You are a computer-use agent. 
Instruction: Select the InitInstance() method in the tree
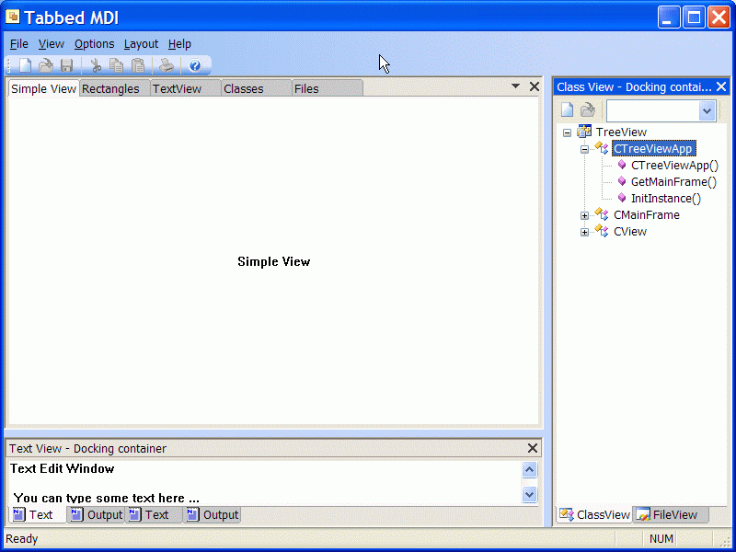coord(664,198)
